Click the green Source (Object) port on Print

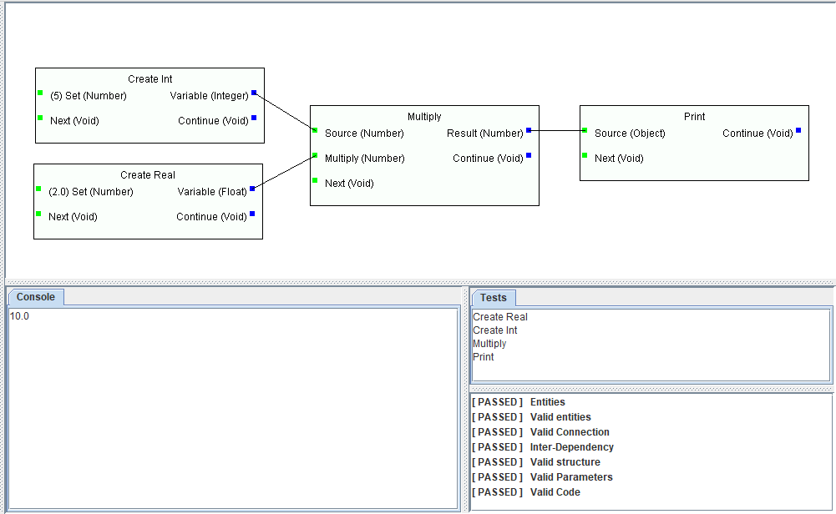coord(585,130)
